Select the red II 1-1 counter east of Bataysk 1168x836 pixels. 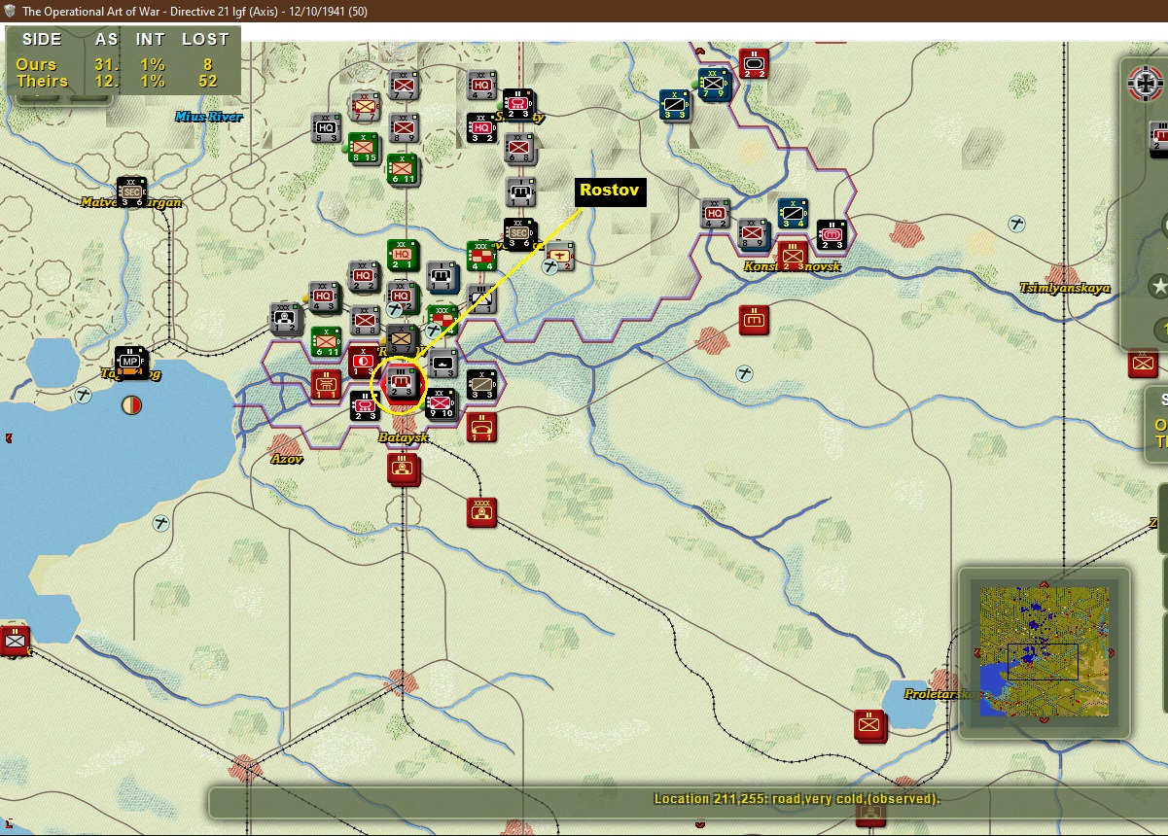(481, 426)
